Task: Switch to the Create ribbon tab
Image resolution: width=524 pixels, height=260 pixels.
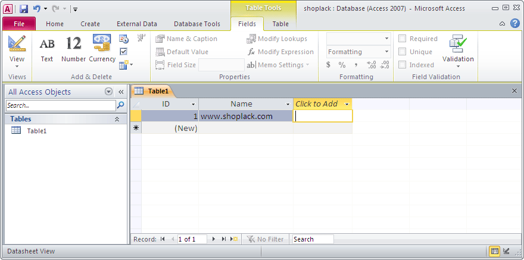Action: (x=91, y=24)
